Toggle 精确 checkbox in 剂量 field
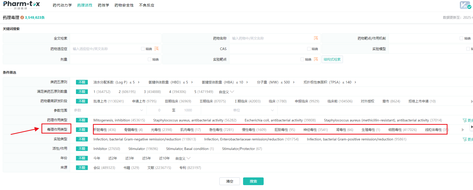Screen dimensions: 473x190 pos(150,59)
